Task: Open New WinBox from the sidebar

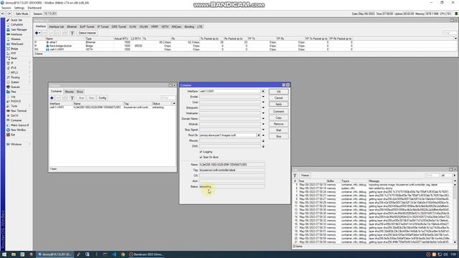Action: click(x=18, y=130)
